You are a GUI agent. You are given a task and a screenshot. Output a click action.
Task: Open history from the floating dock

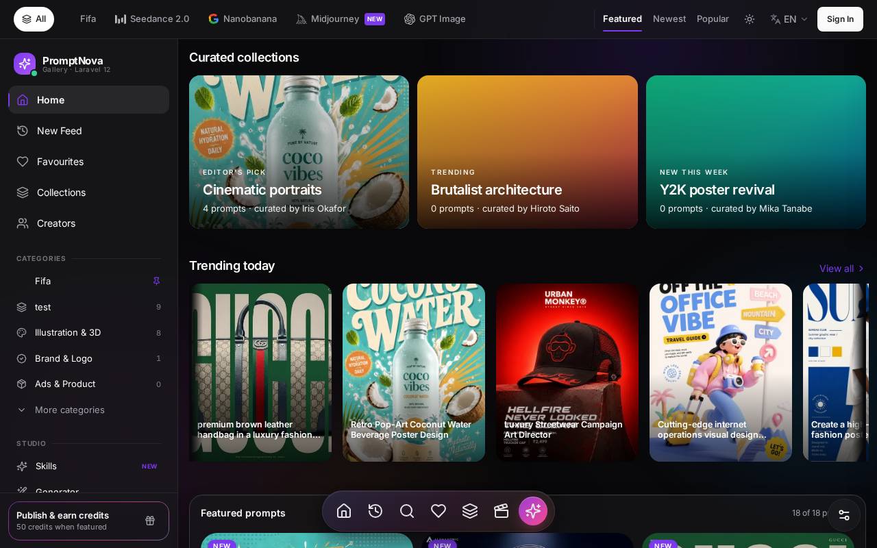click(x=375, y=511)
